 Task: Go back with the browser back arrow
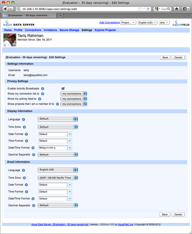pos(5,9)
